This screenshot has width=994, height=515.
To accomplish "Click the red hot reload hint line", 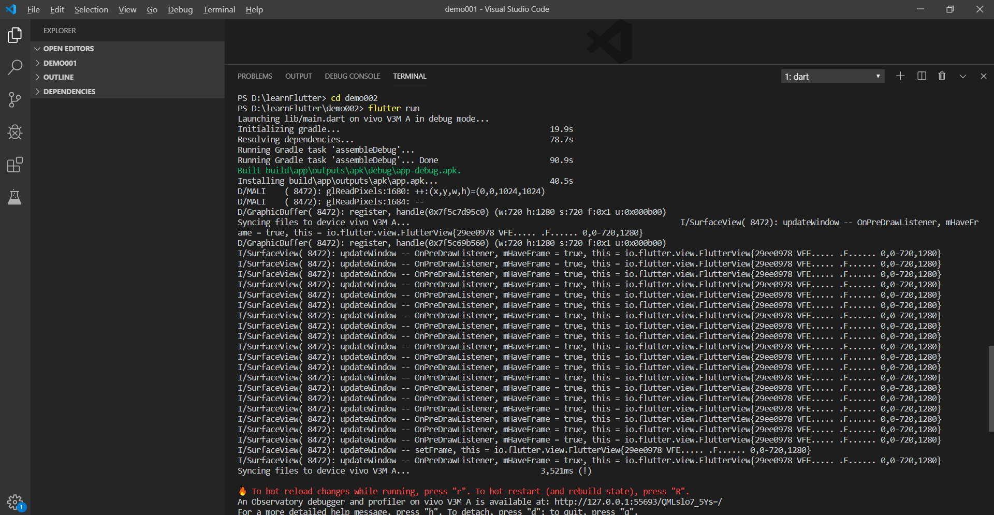I will [464, 491].
